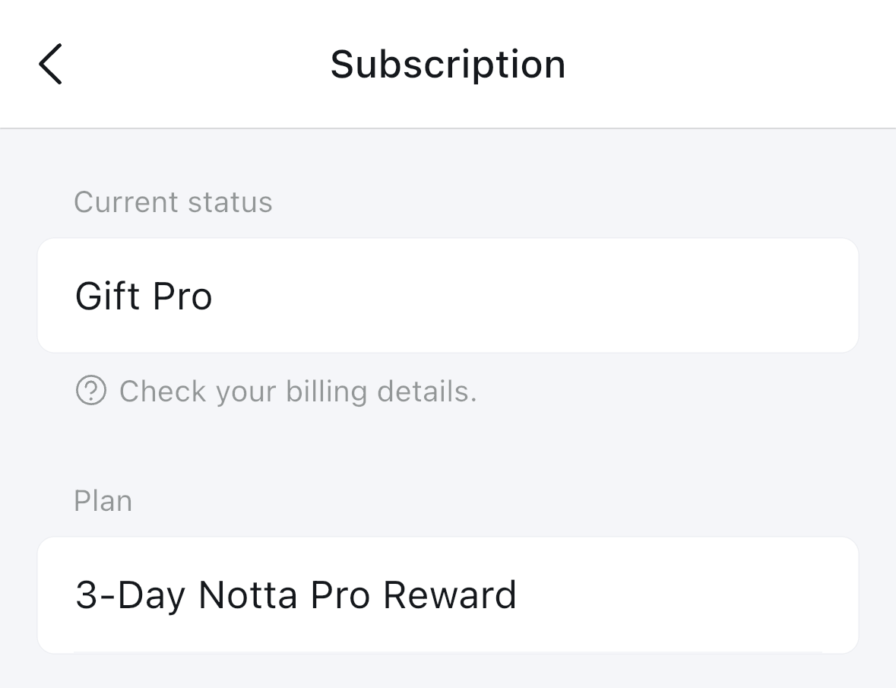Click the 'Plan' section label
The image size is (896, 688).
pos(103,501)
